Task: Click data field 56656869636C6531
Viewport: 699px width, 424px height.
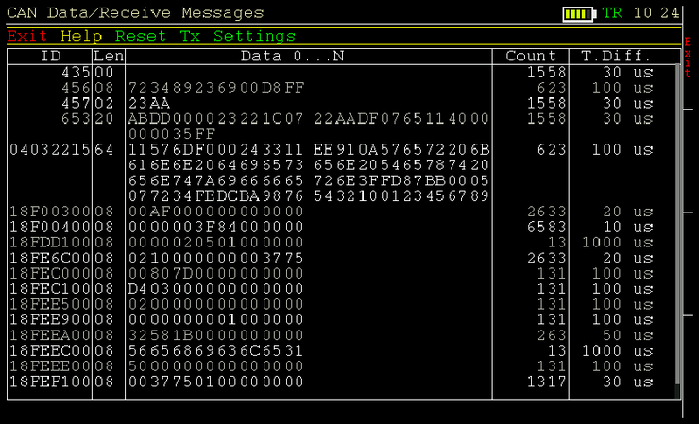Action: point(216,350)
